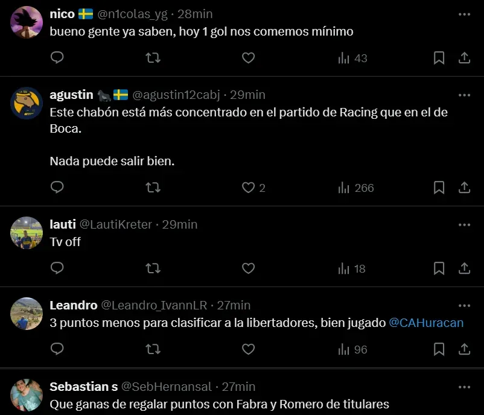Expand more options on Sebastian s's tweet
This screenshot has height=415, width=484.
(x=464, y=387)
